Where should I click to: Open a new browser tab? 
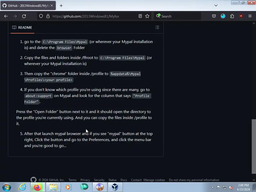pyautogui.click(x=61, y=6)
